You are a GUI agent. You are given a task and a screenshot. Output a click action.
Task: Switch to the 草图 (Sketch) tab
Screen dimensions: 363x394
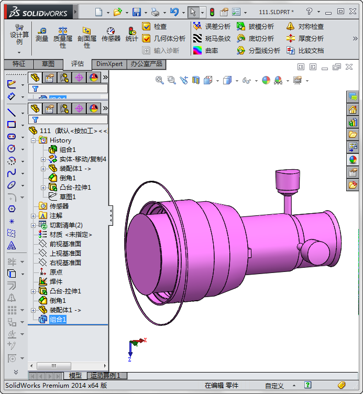(48, 64)
